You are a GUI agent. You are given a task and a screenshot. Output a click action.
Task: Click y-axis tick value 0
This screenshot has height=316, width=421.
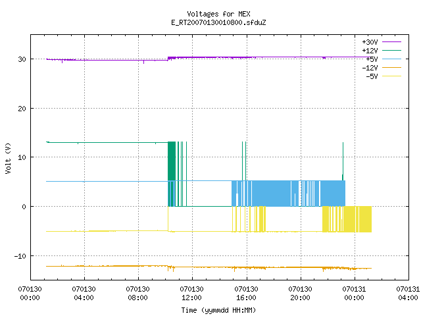tap(24, 207)
